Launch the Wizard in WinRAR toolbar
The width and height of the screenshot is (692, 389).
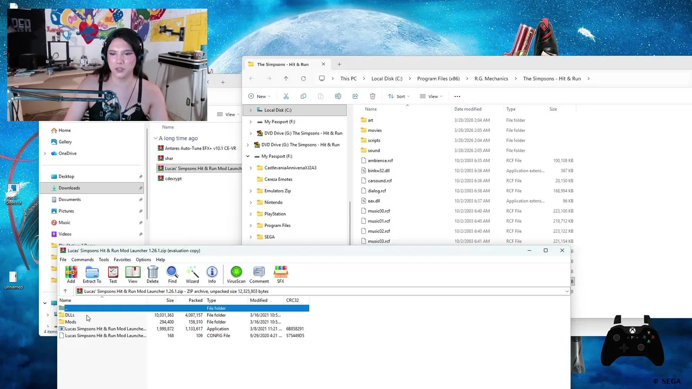pos(192,274)
